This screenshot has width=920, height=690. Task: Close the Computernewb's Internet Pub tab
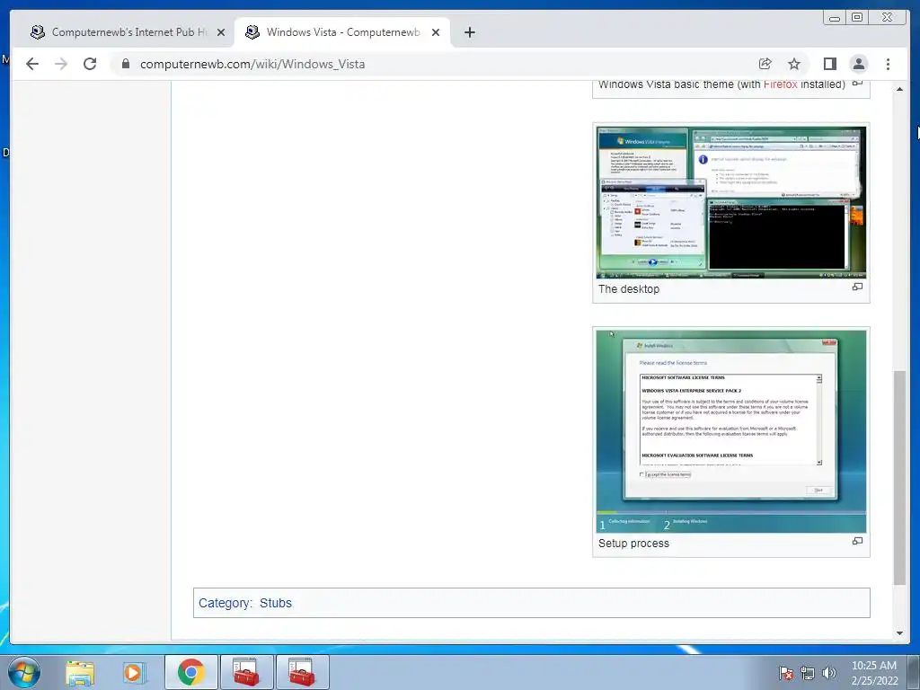[x=221, y=32]
